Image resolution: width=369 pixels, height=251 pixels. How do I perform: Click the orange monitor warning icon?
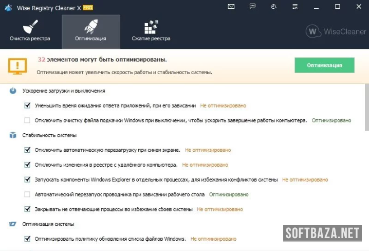[17, 66]
